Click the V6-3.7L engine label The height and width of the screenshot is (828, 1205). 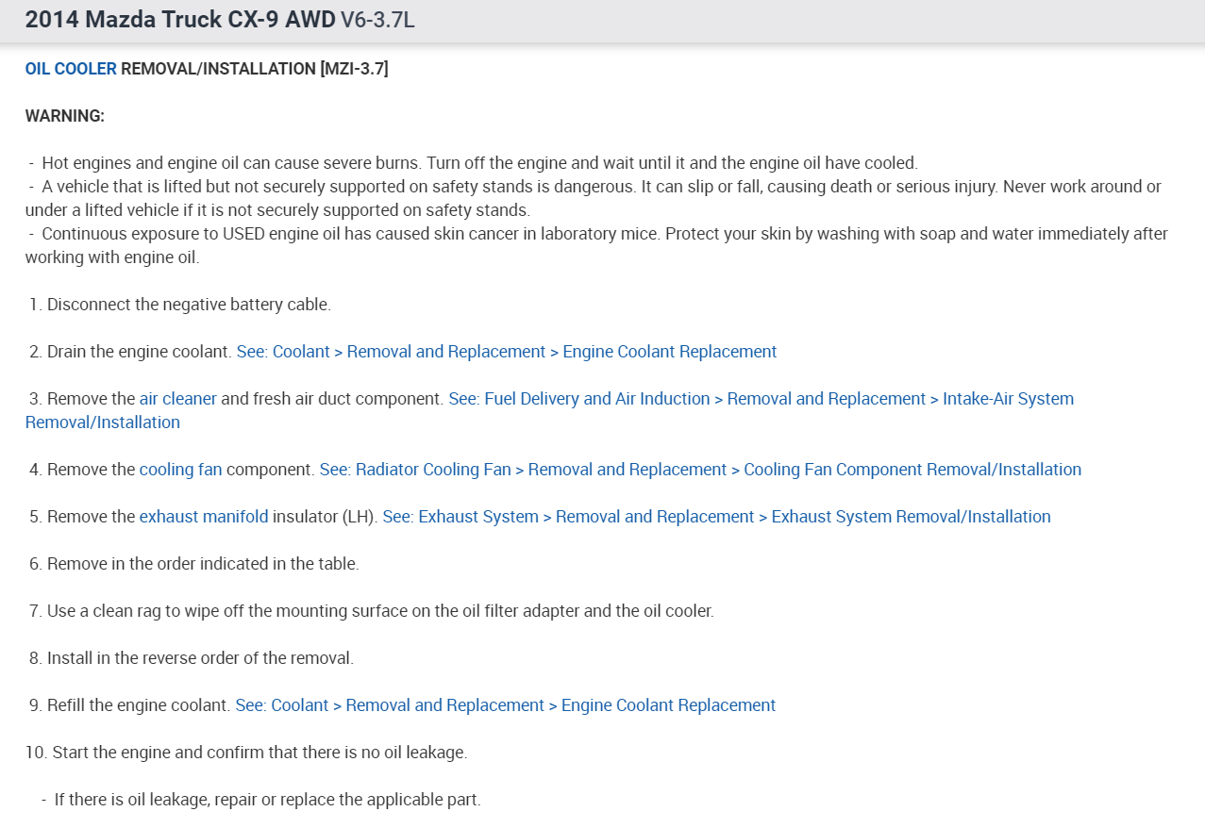pyautogui.click(x=377, y=21)
